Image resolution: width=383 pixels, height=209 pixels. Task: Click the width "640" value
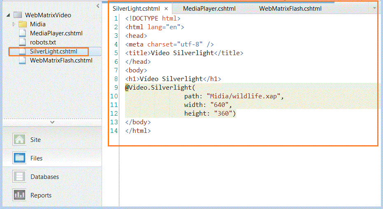219,105
